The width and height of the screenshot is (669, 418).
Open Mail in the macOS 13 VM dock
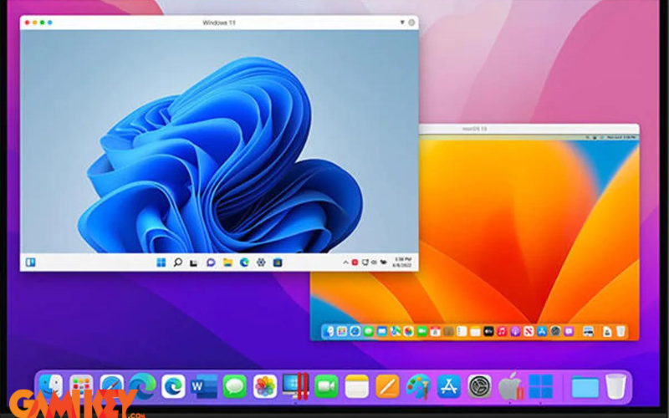(382, 331)
